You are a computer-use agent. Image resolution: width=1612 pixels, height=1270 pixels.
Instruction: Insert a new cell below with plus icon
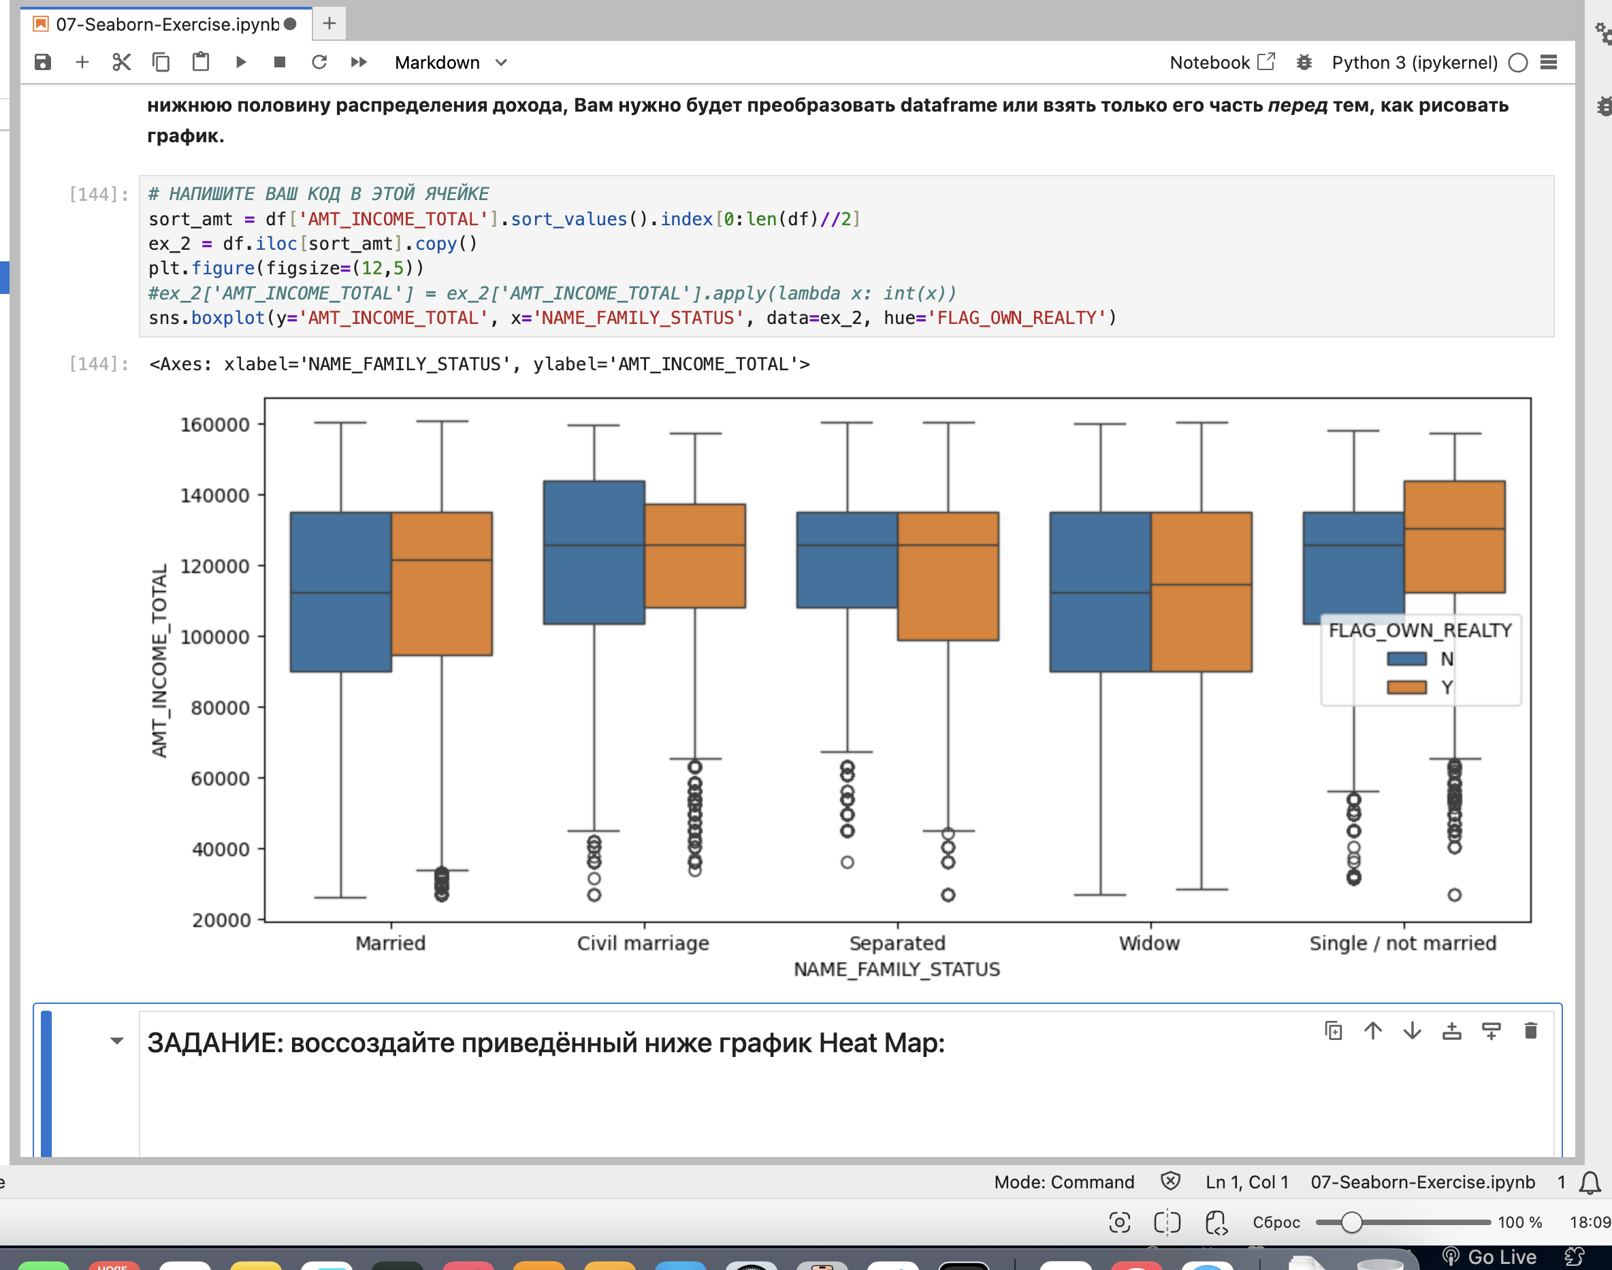[x=82, y=63]
